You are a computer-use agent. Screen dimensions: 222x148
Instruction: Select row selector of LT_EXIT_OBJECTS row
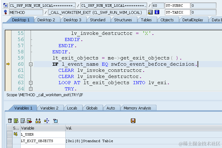click(10, 141)
